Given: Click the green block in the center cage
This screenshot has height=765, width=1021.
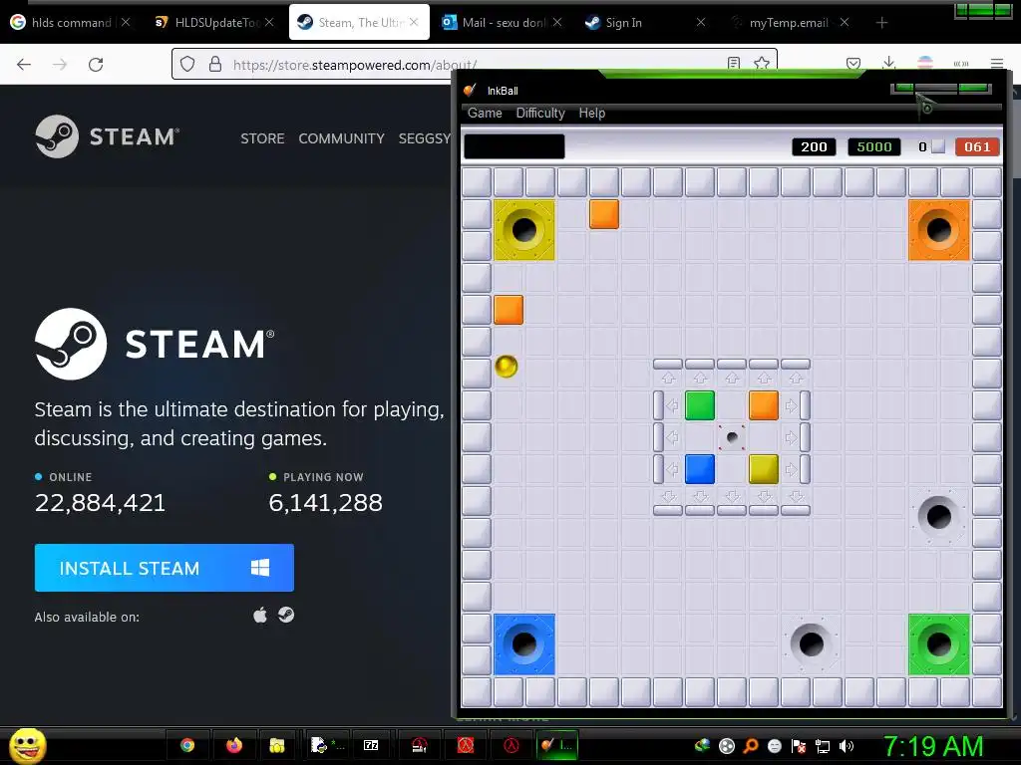Looking at the screenshot, I should pos(700,405).
